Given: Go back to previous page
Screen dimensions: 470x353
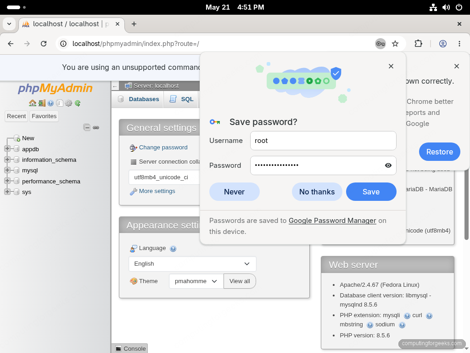Looking at the screenshot, I should tap(11, 44).
